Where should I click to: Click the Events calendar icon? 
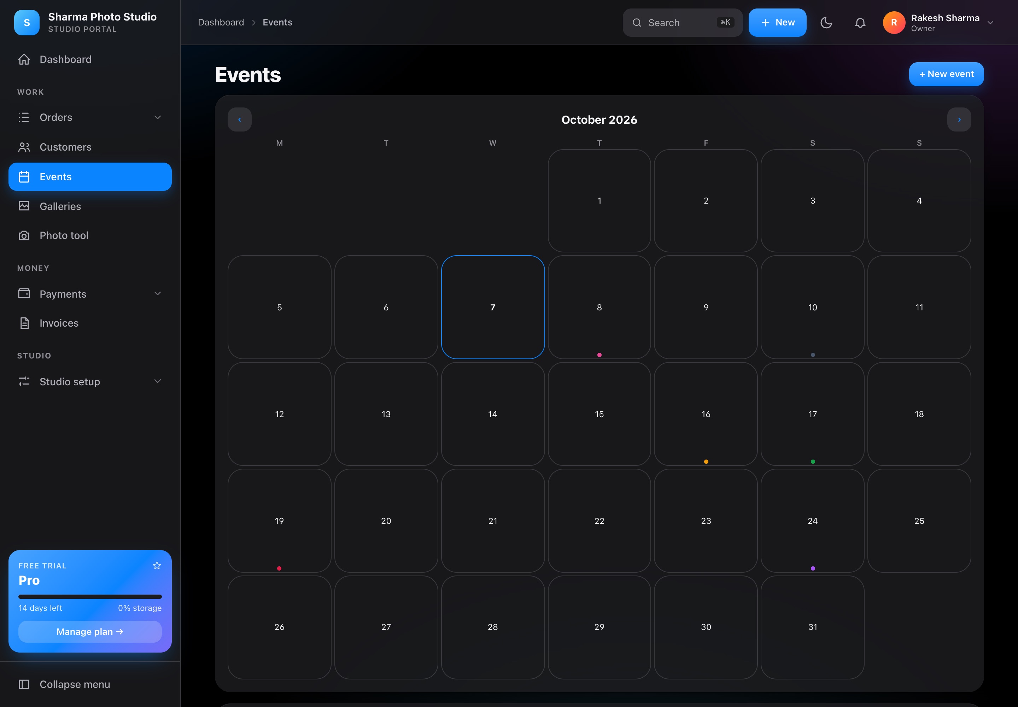point(24,177)
